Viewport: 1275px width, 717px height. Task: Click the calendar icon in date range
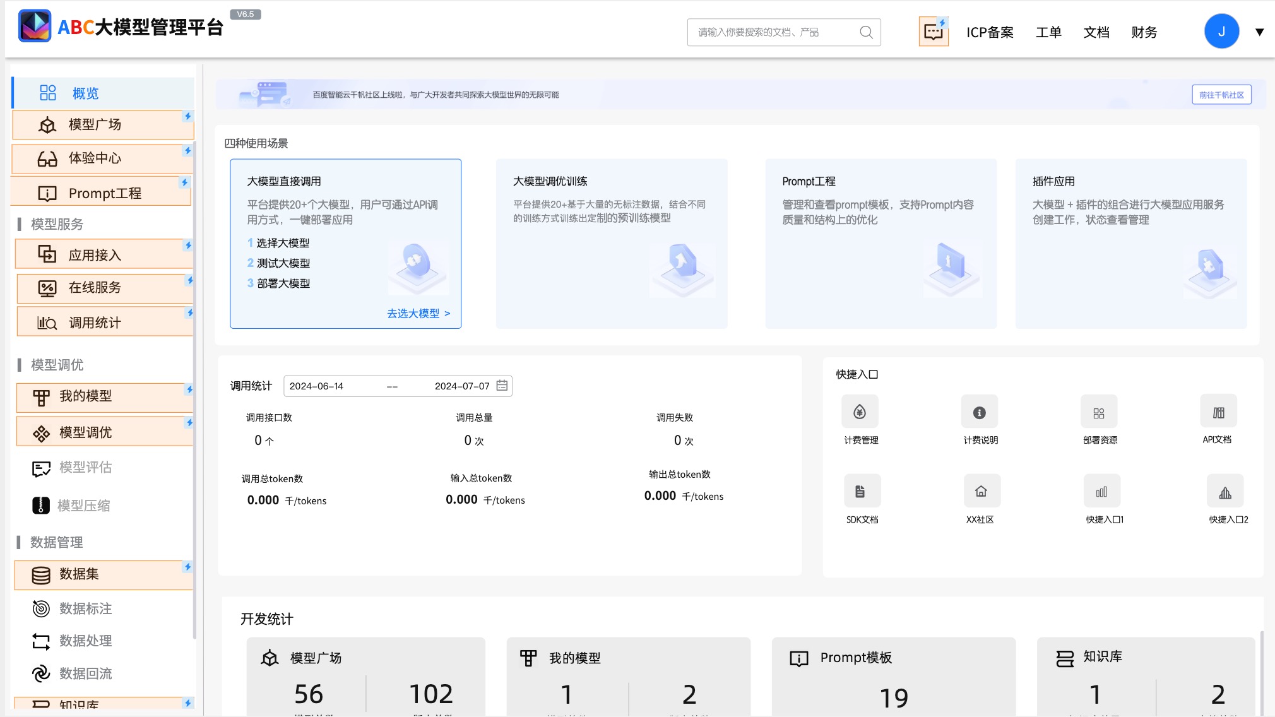tap(502, 385)
